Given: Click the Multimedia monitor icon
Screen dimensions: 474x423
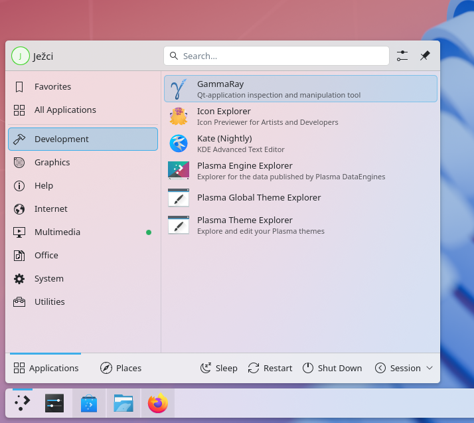Looking at the screenshot, I should [x=19, y=232].
